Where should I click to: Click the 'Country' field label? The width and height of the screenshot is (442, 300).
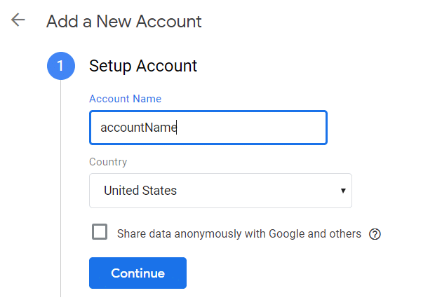[108, 162]
